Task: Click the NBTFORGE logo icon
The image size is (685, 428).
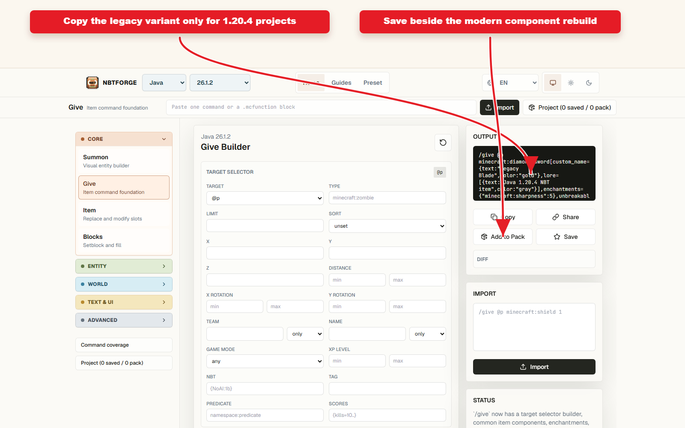Action: tap(92, 83)
